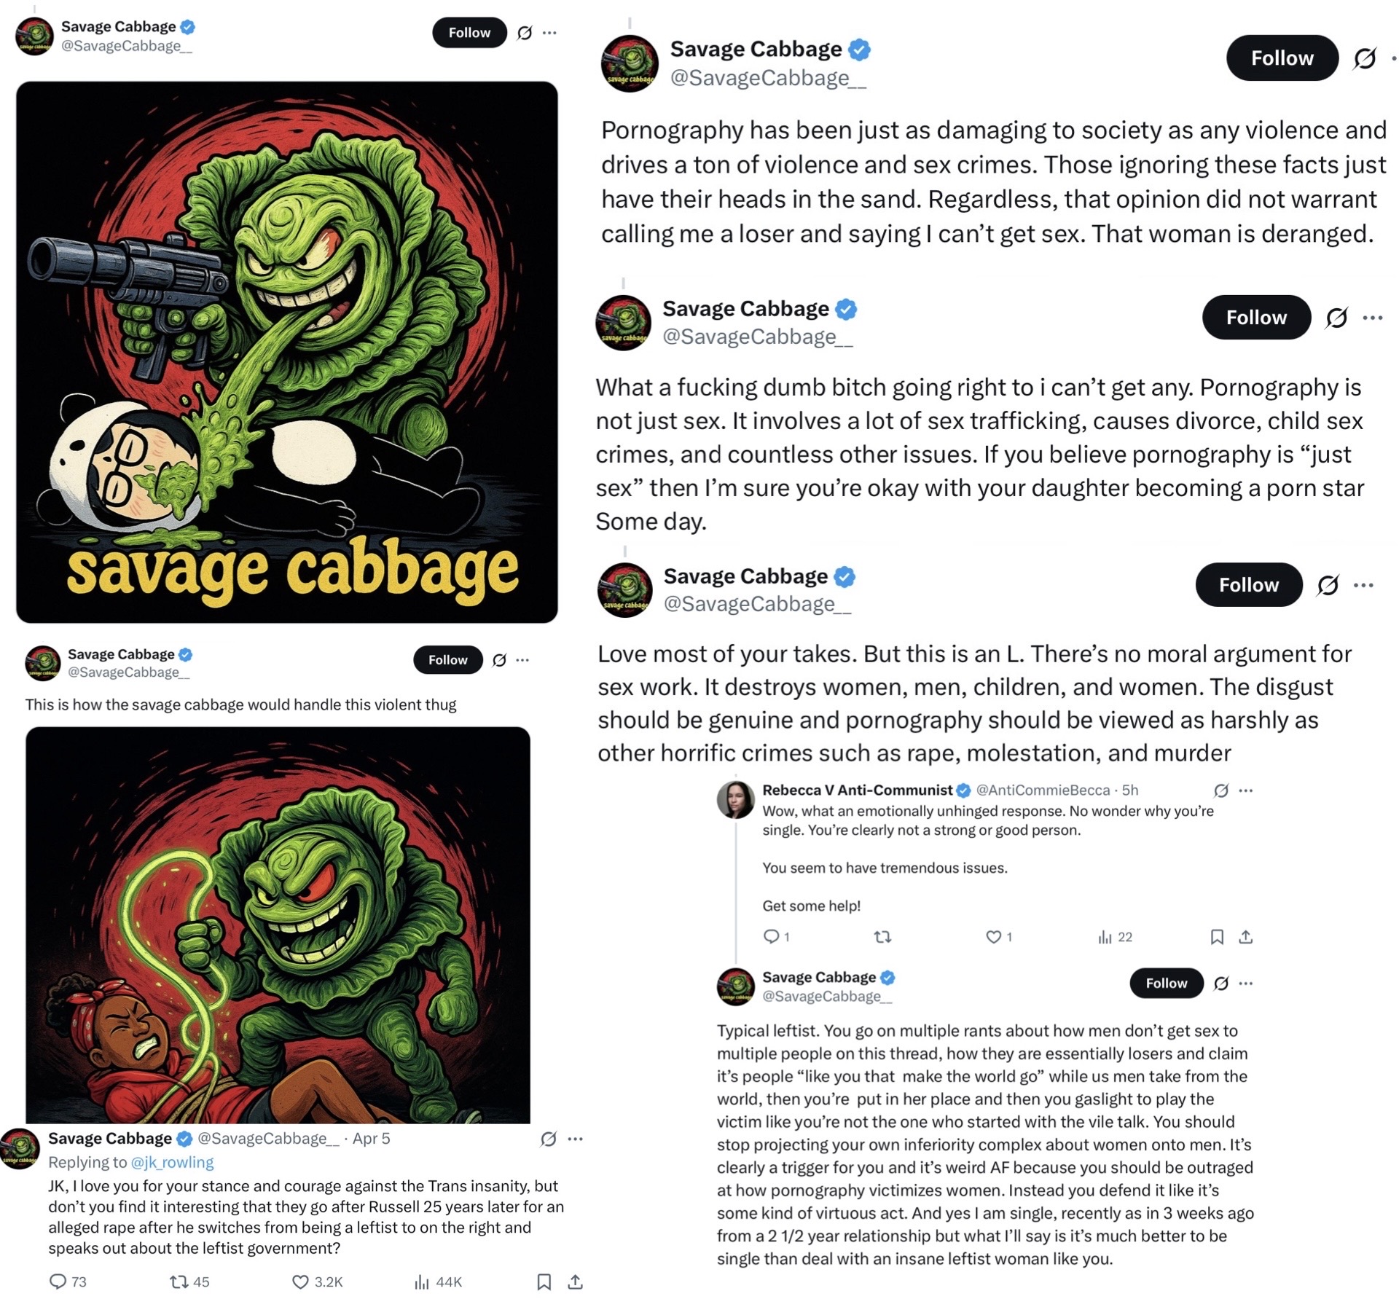Image resolution: width=1399 pixels, height=1299 pixels.
Task: Like Rebecca V's reply with 1 heart
Action: point(993,937)
